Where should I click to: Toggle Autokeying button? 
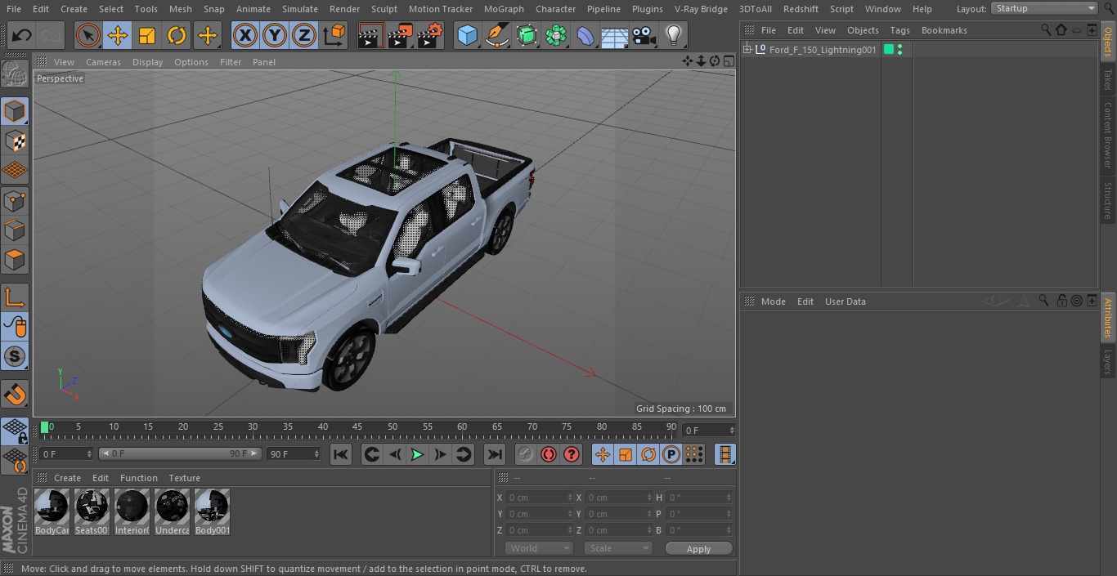click(x=549, y=454)
